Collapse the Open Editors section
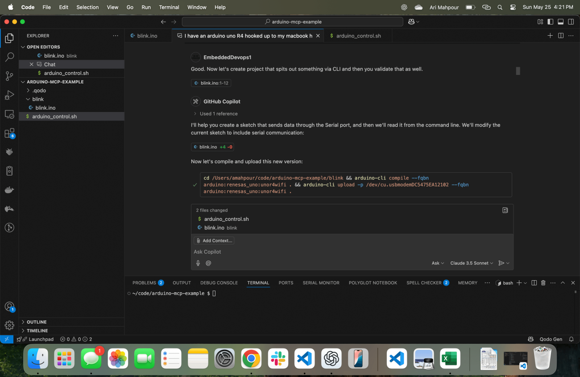The width and height of the screenshot is (580, 377). (x=23, y=47)
